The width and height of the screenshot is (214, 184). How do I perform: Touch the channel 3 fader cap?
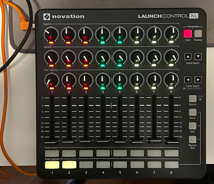pyautogui.click(x=86, y=140)
